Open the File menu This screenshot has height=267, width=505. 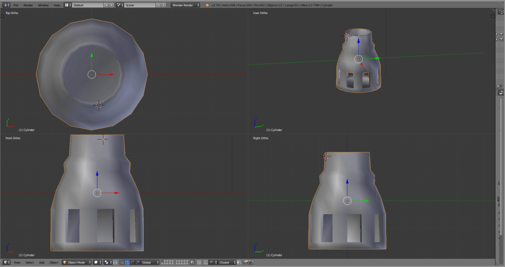tap(16, 5)
